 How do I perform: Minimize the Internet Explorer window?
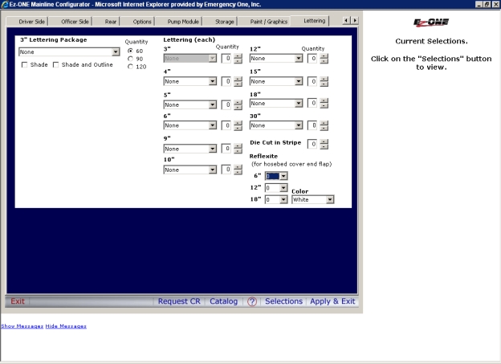pos(479,4)
